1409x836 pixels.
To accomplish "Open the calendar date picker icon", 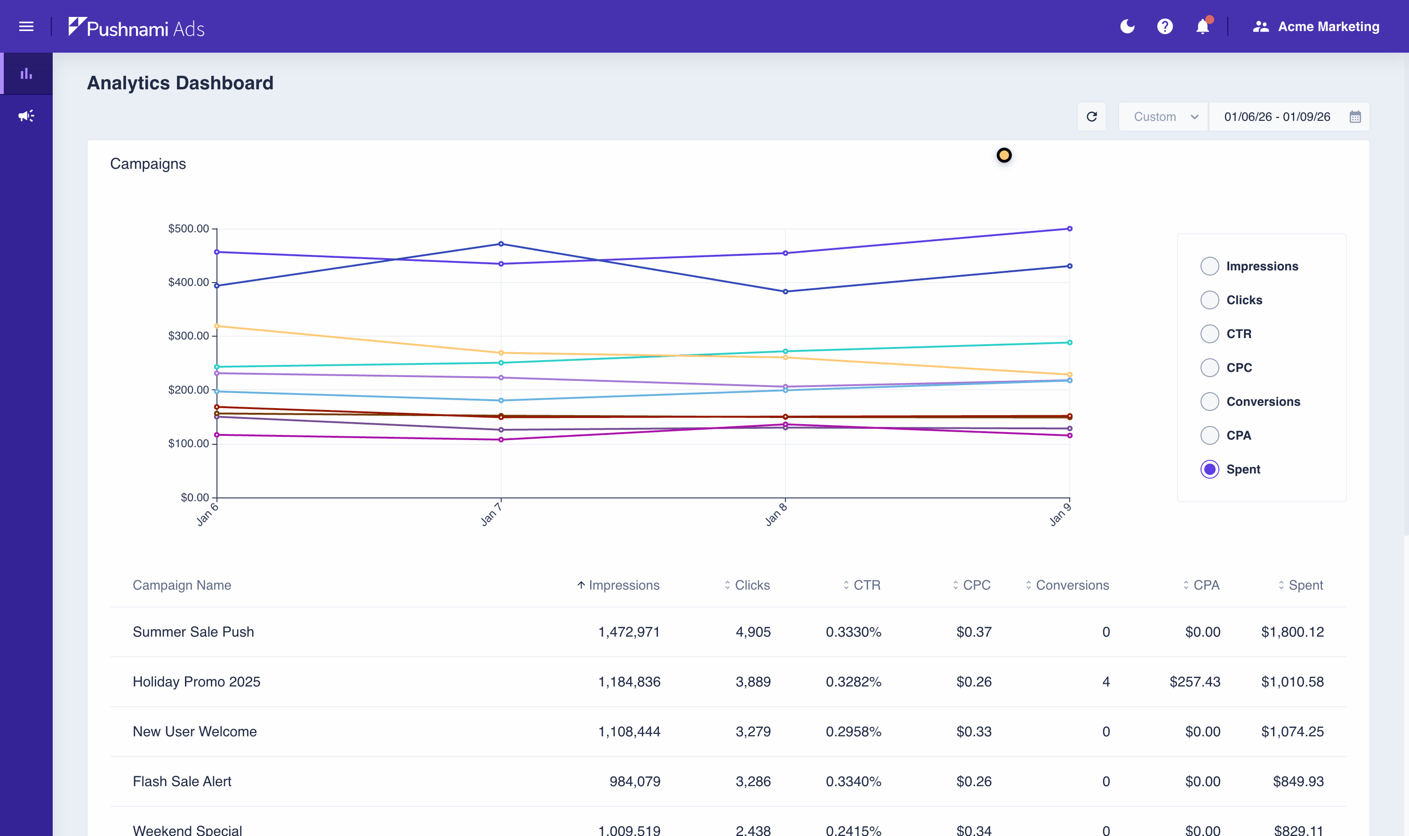I will 1355,117.
